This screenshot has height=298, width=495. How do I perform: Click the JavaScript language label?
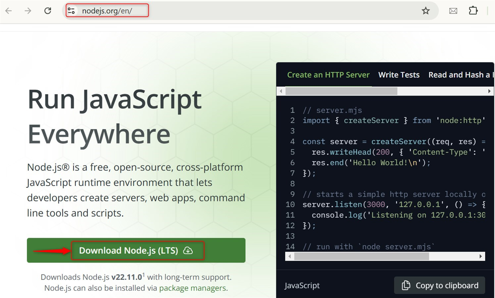302,285
